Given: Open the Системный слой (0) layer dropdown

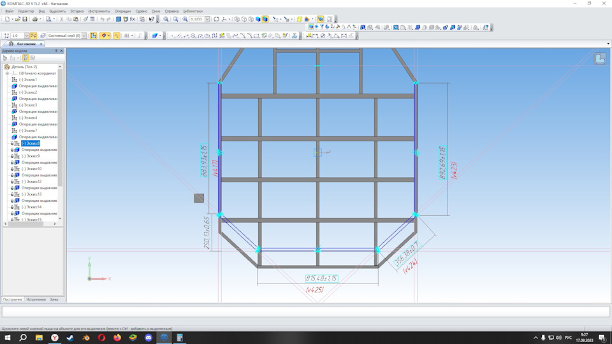Looking at the screenshot, I should click(x=84, y=36).
